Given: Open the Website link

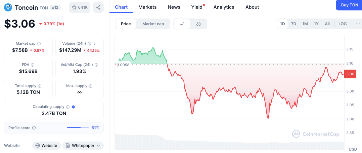Looking at the screenshot, I should pos(47,146).
